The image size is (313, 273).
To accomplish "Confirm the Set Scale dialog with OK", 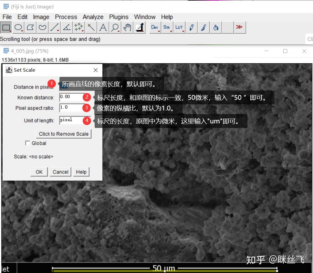I will point(39,172).
